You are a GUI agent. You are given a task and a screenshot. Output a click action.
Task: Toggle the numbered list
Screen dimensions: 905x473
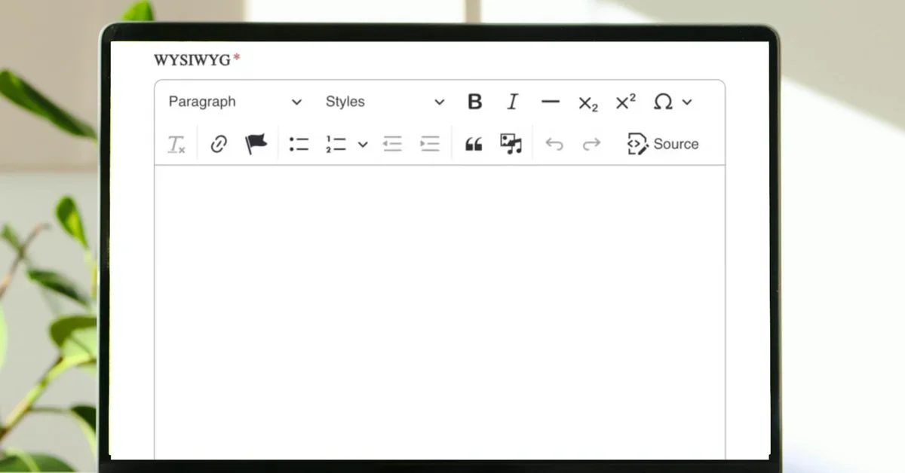pyautogui.click(x=336, y=144)
